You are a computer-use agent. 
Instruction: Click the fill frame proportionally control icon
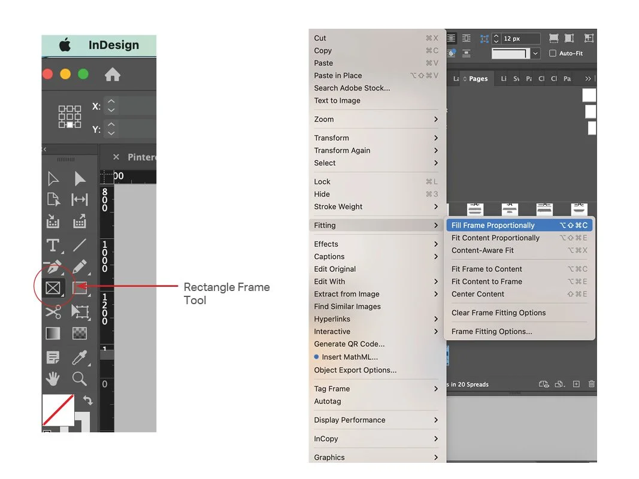point(553,38)
